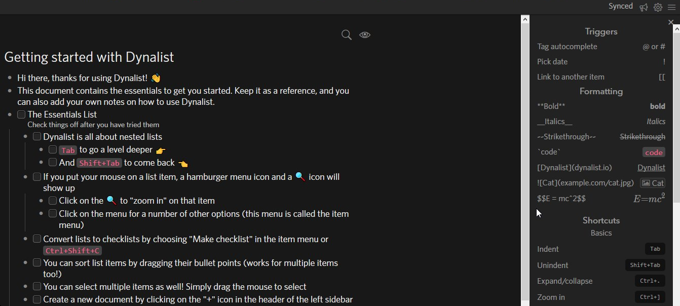Image resolution: width=680 pixels, height=306 pixels.
Task: Collapse "The Essentials List" bullet
Action: click(x=10, y=114)
